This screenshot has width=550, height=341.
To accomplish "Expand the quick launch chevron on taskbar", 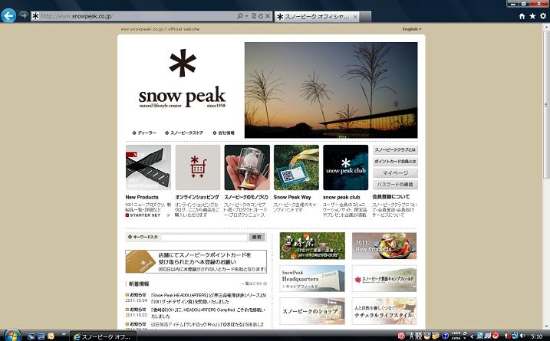I will (64, 334).
